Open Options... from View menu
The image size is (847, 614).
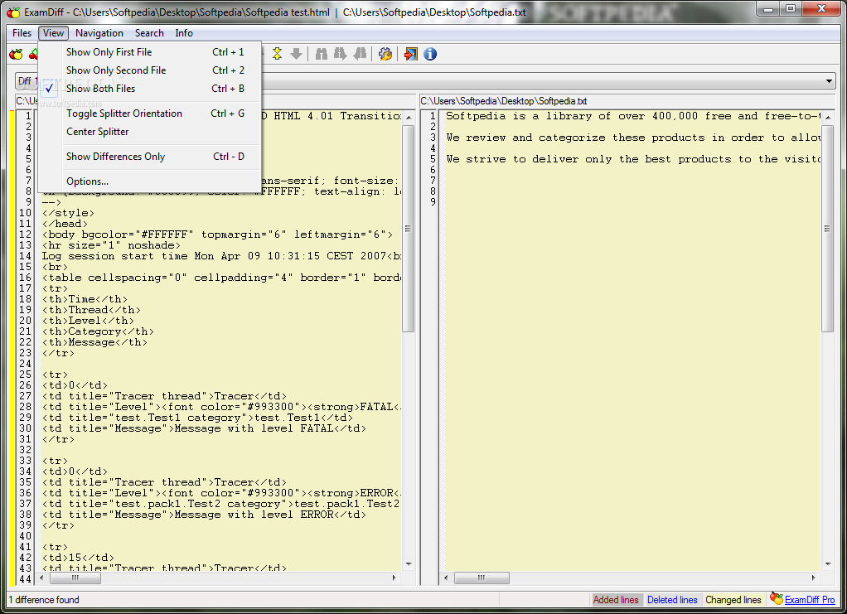pyautogui.click(x=149, y=181)
